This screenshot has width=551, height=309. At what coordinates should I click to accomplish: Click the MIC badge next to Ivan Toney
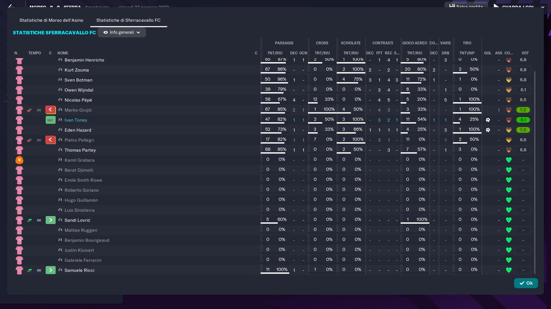[x=50, y=120]
